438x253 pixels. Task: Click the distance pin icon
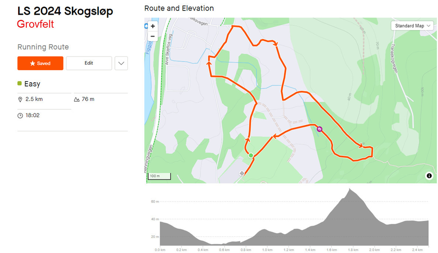point(20,99)
